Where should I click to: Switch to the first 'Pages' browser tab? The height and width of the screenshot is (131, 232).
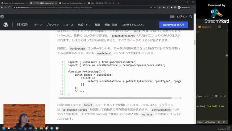(14, 3)
